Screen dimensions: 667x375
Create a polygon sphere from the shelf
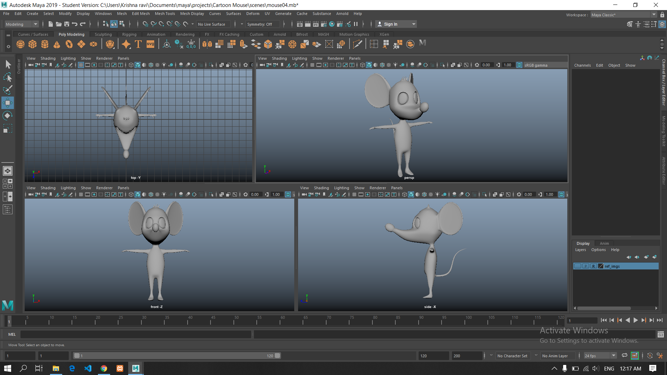(20, 44)
